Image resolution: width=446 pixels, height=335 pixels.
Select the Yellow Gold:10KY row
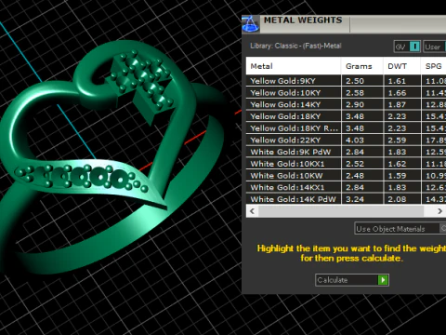[x=346, y=93]
